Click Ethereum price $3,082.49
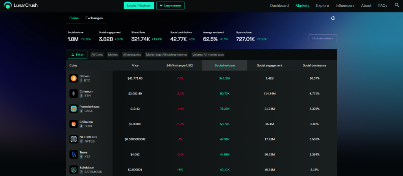Screen dimensions: 403x176 tap(135, 93)
